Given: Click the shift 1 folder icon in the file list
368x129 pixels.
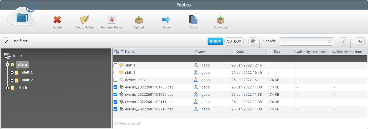Looking at the screenshot, I should (121, 65).
